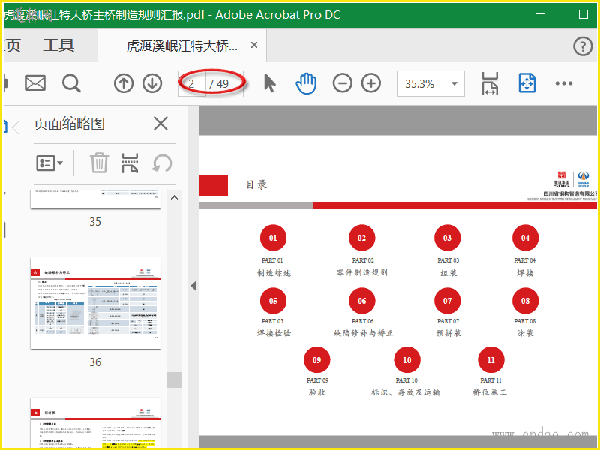Click the thumbnail panel page layout icon
Screen dimensions: 600x450
130,163
